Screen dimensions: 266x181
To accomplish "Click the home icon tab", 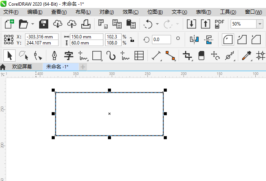I will click(x=3, y=67).
